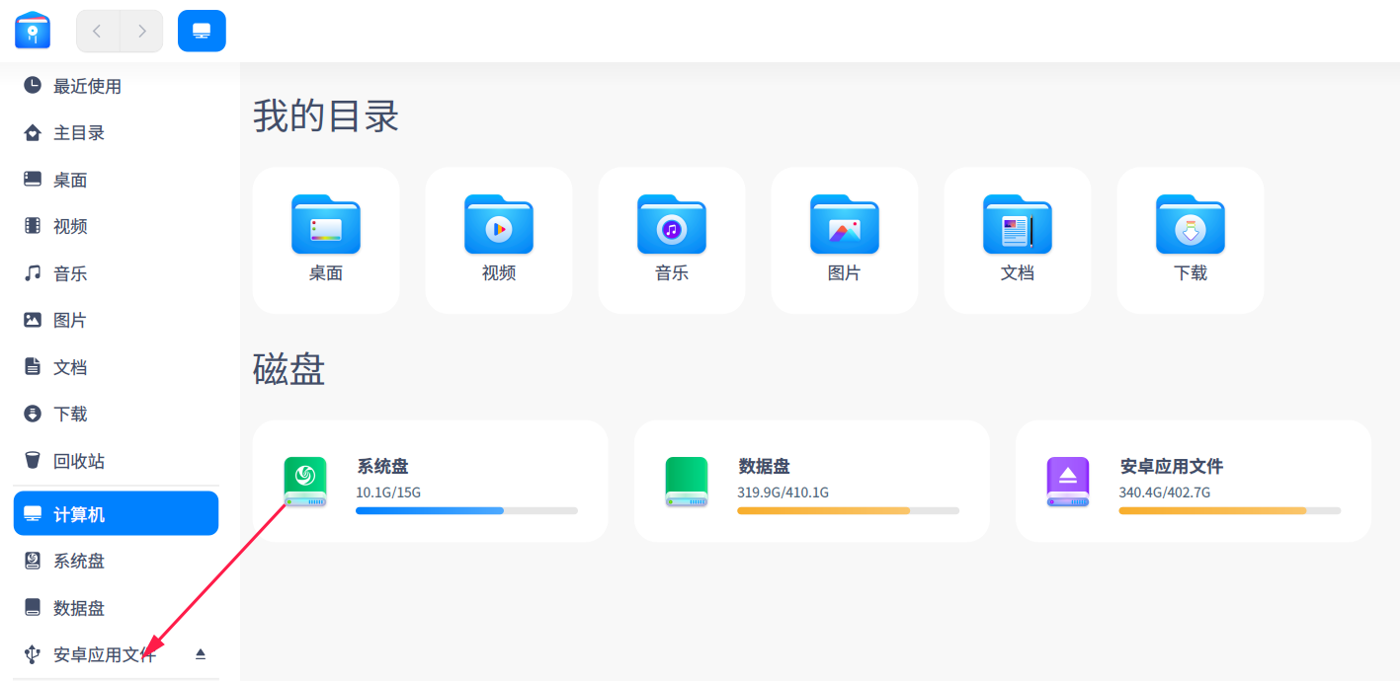
Task: Click the disk icon beside sidebar 数据盘
Action: coord(33,608)
